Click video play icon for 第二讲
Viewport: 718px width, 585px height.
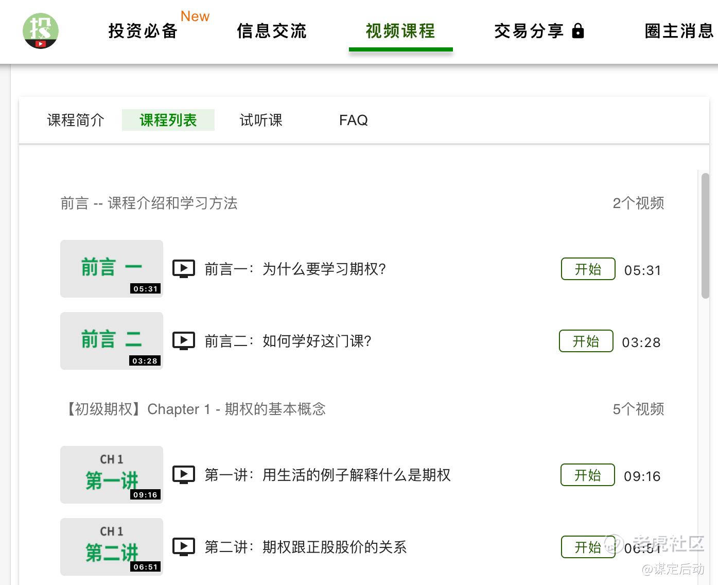[184, 547]
